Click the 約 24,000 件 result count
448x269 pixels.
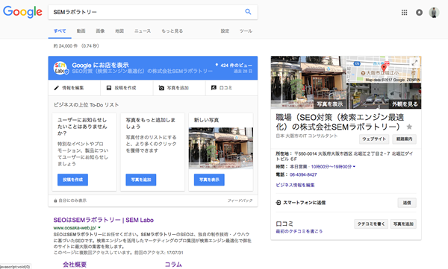tap(66, 45)
